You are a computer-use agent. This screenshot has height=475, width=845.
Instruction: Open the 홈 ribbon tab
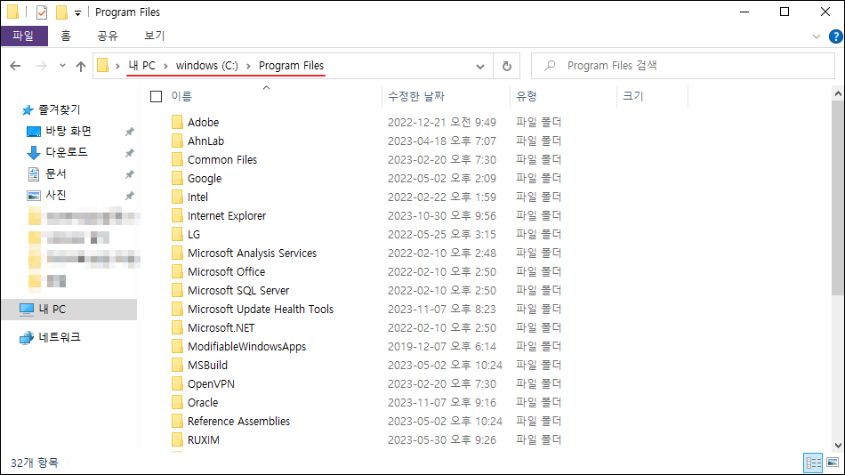tap(66, 36)
